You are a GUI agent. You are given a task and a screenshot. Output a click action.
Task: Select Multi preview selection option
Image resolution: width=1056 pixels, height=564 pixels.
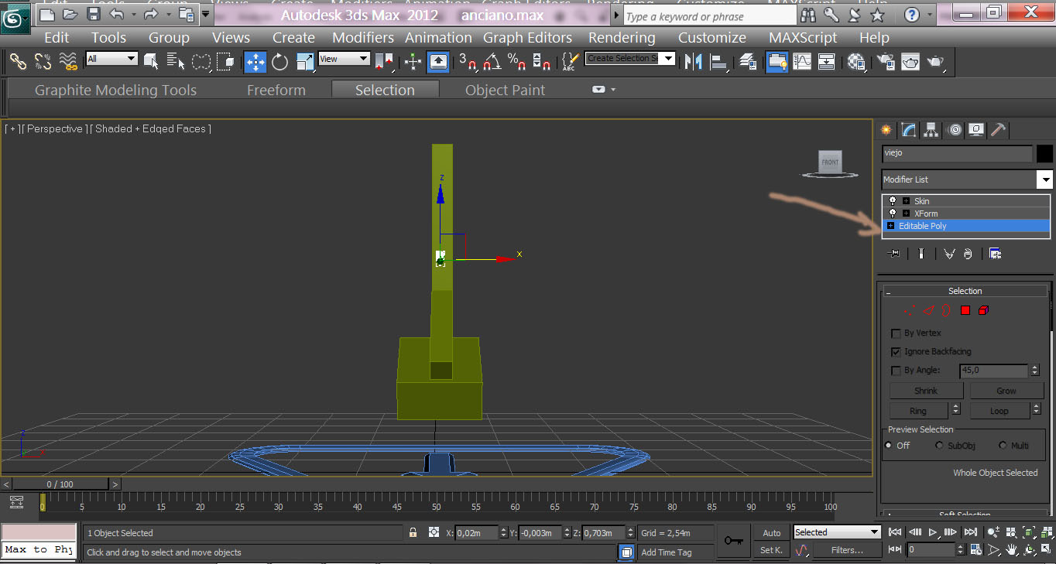pos(1003,446)
